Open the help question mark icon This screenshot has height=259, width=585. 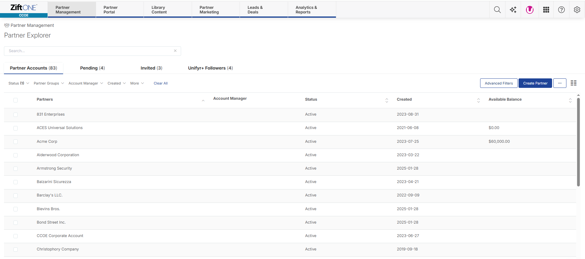(x=561, y=10)
